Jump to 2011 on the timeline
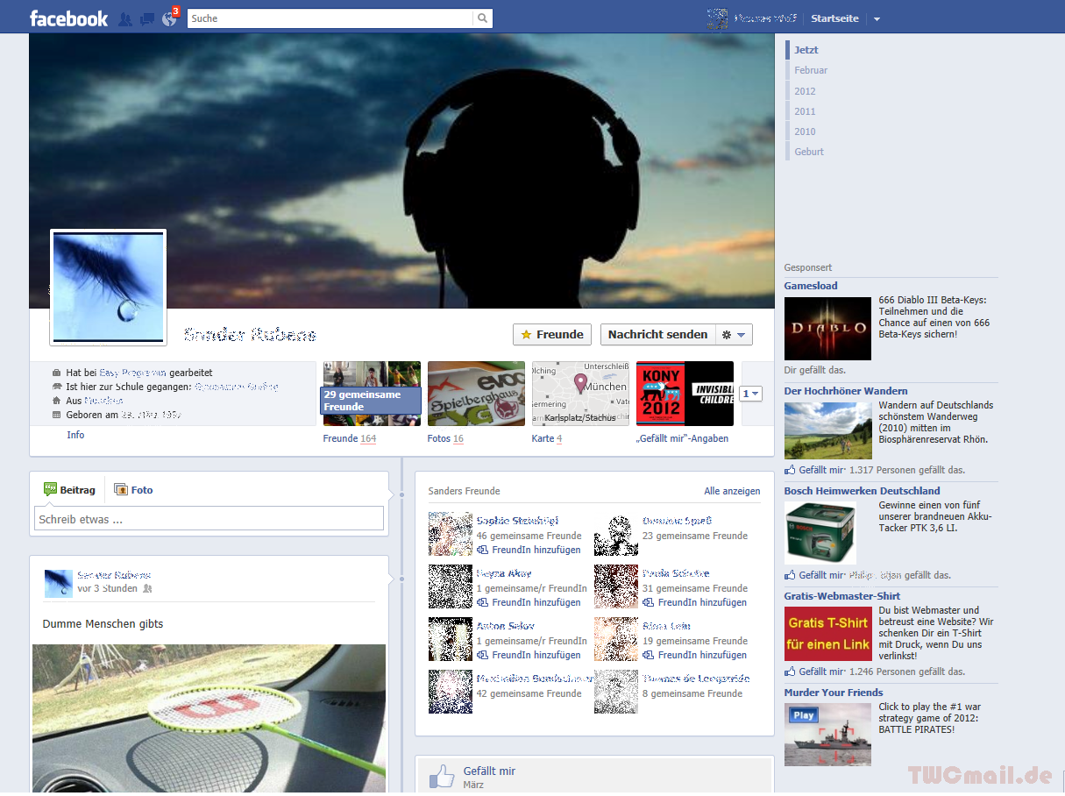 tap(805, 111)
